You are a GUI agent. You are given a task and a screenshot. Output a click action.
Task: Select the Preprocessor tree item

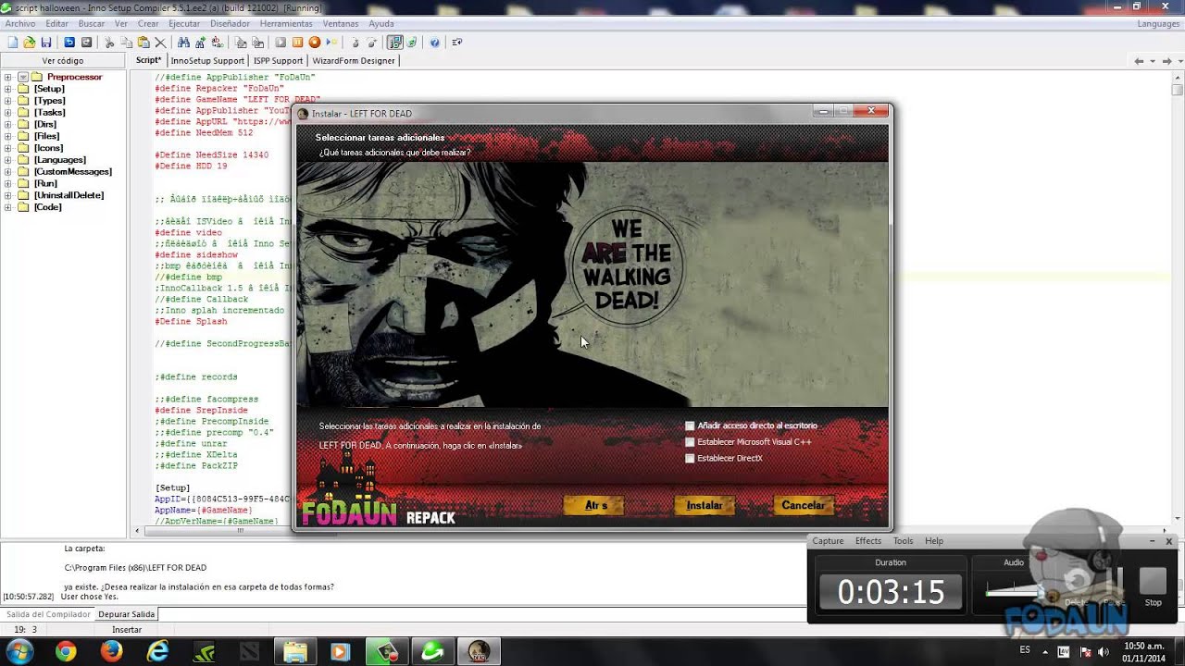coord(74,77)
